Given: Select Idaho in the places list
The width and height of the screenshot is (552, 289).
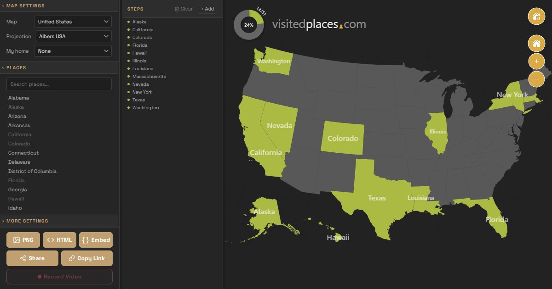Looking at the screenshot, I should point(15,208).
